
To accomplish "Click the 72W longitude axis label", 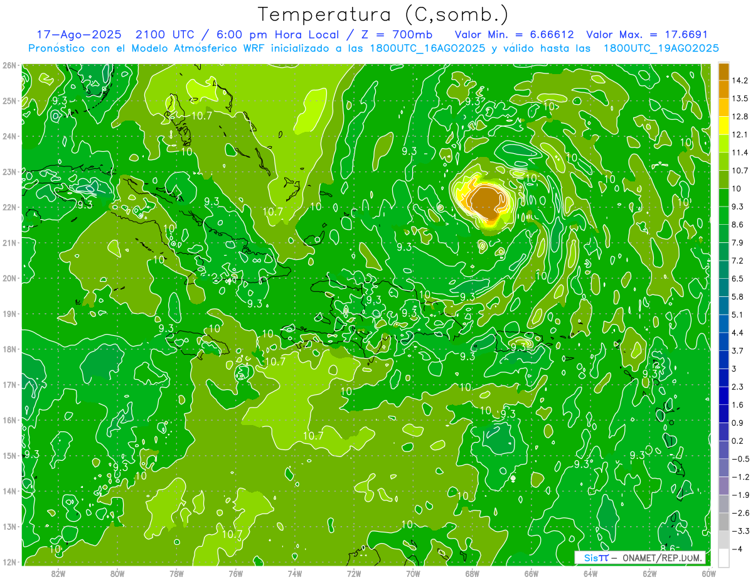I will (354, 573).
